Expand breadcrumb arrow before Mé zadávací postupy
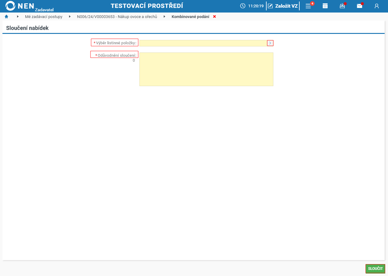Viewport: 388px width, 276px height. (x=17, y=16)
